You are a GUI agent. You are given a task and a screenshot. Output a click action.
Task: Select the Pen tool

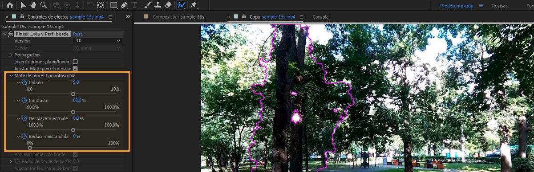pyautogui.click(x=124, y=6)
